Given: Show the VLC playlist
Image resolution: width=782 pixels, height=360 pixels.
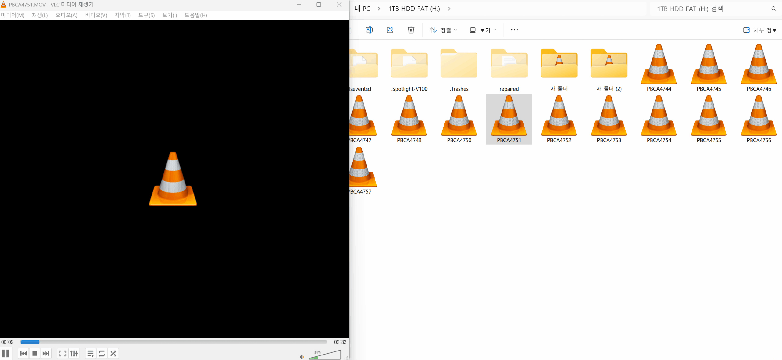Looking at the screenshot, I should tap(90, 354).
